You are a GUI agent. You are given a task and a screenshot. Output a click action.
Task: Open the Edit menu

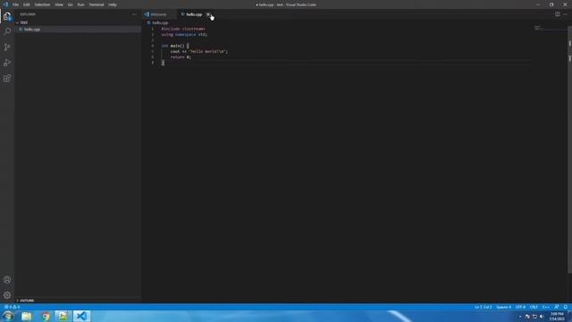tap(26, 4)
